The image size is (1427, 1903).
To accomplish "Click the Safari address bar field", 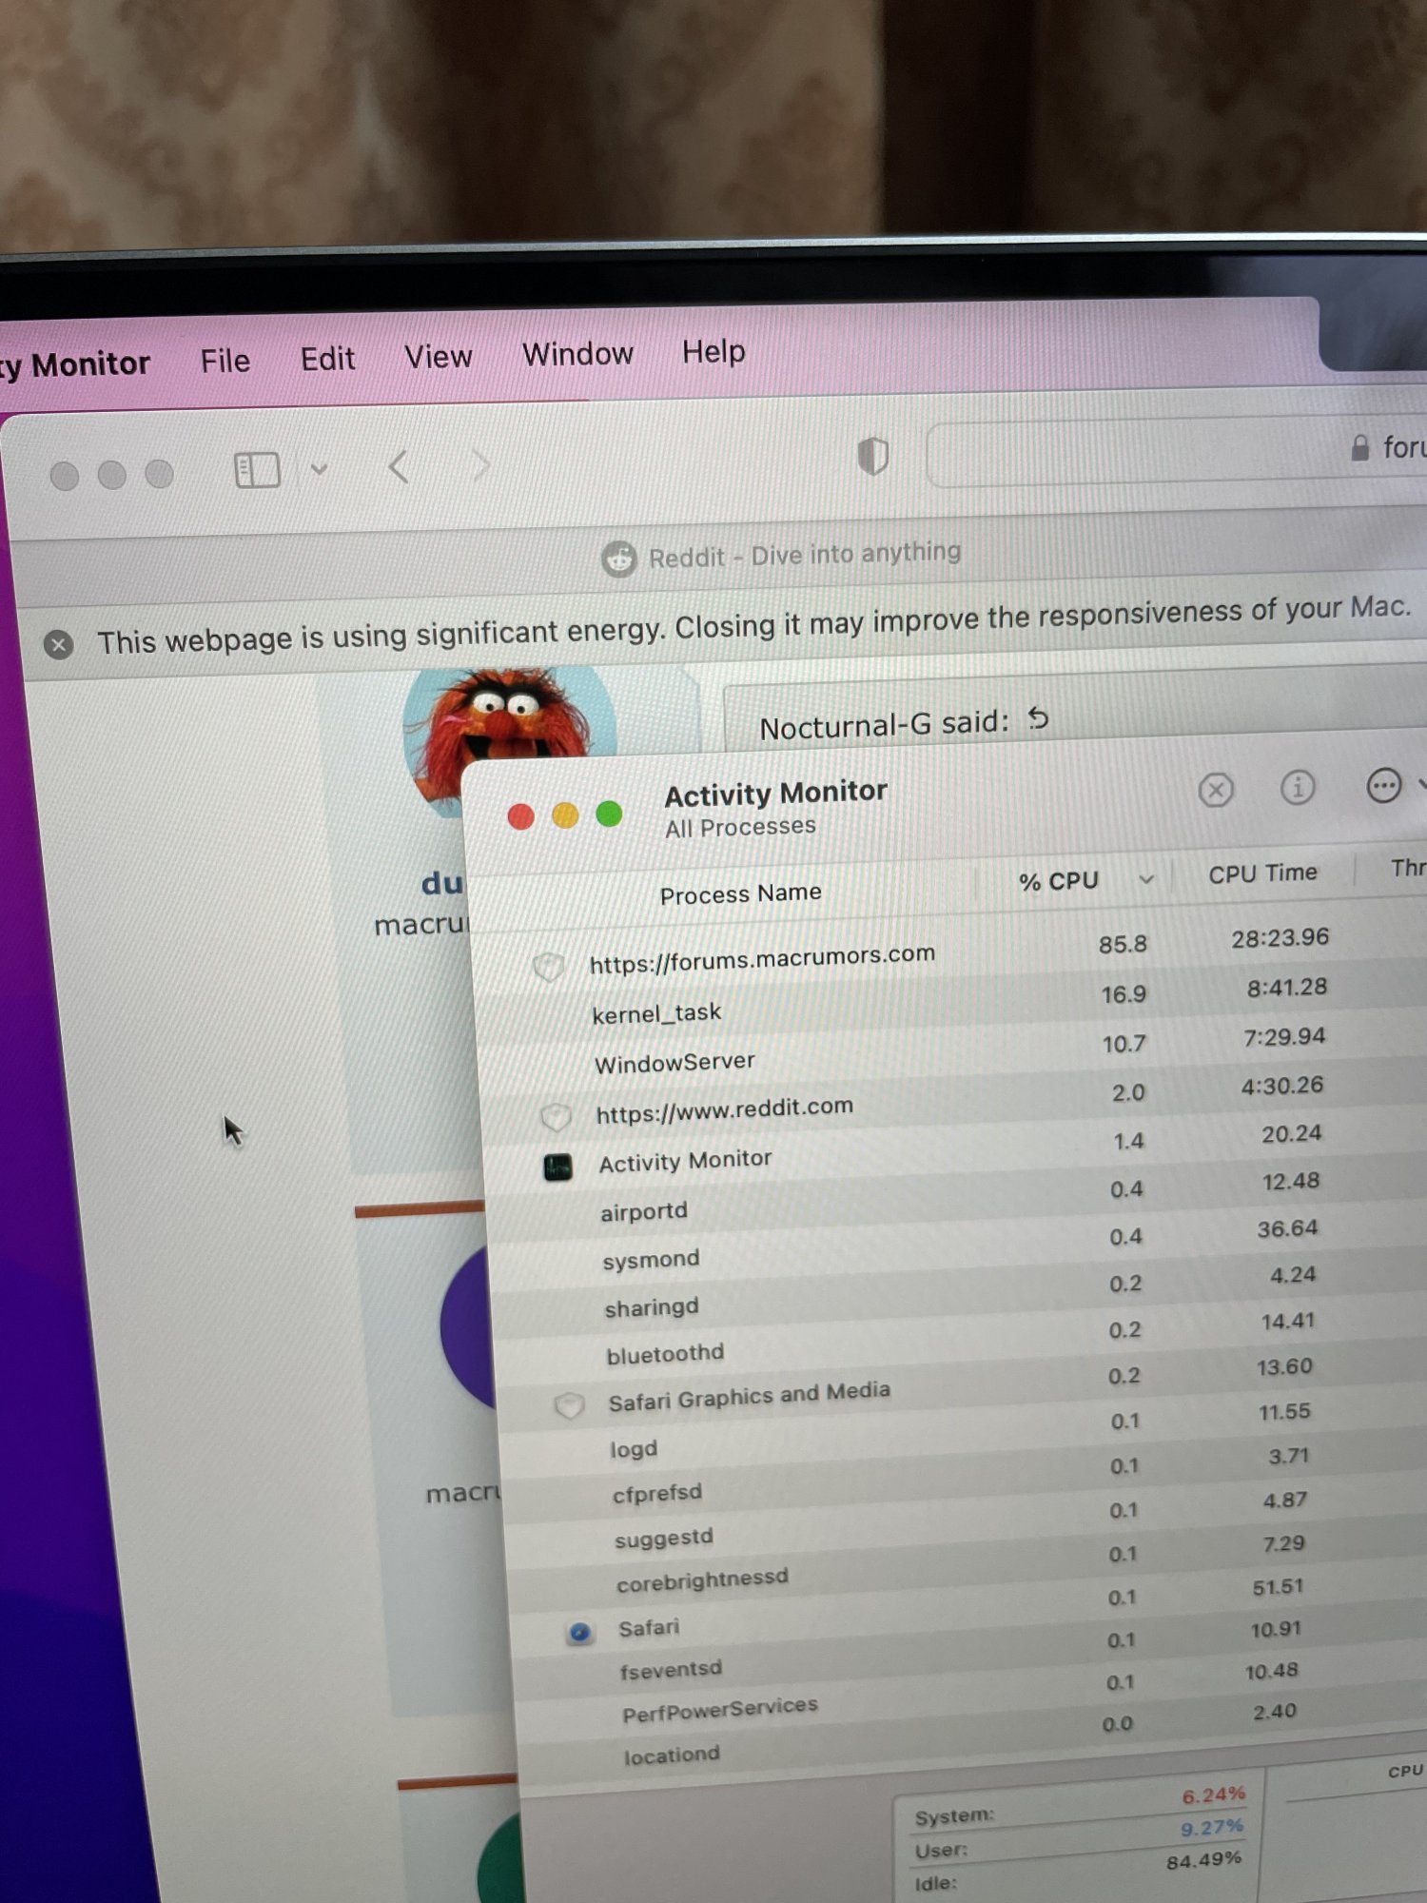I will 1177,452.
